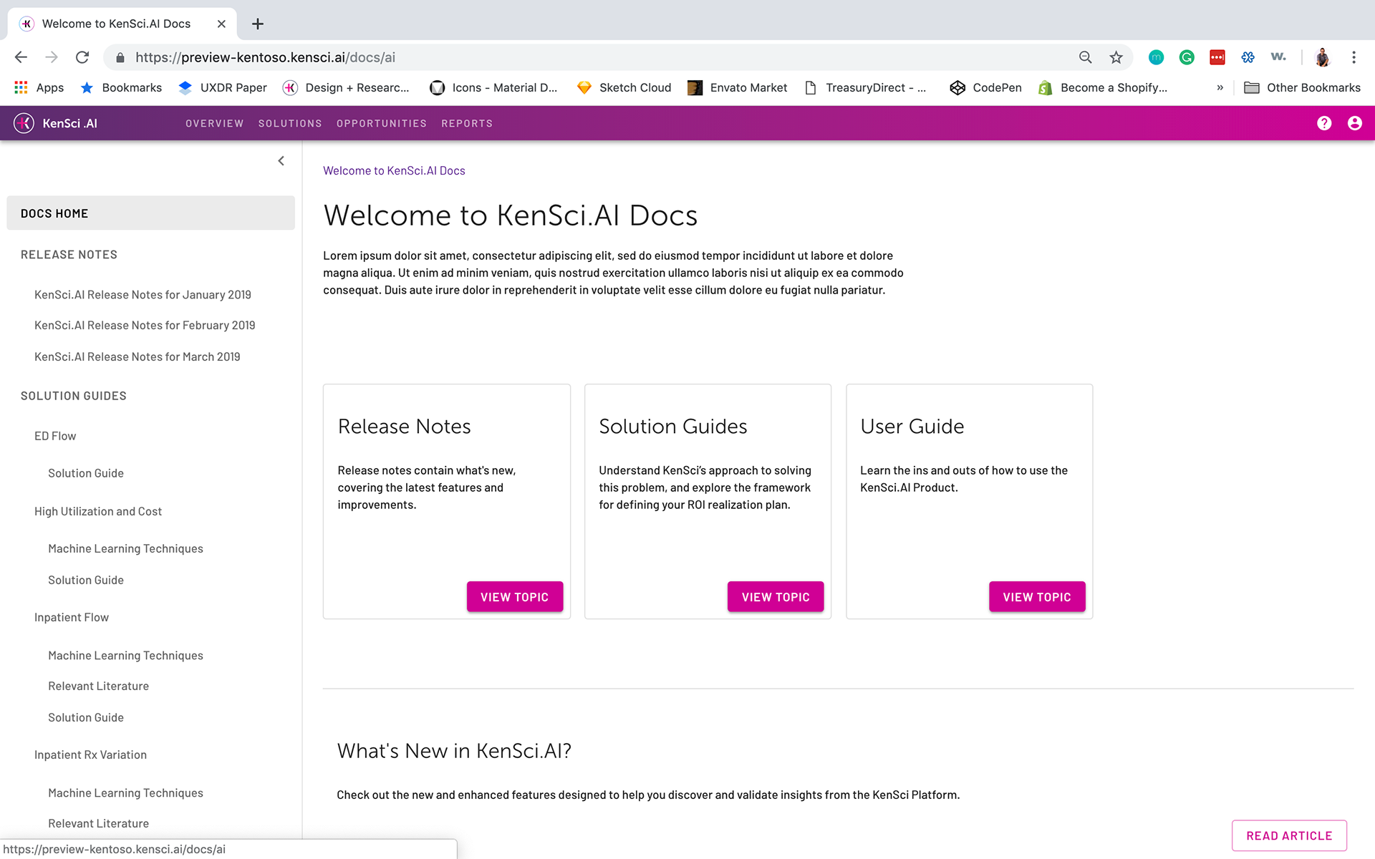Open the Become a Shopify bookmark
The image size is (1375, 859).
[x=1103, y=87]
